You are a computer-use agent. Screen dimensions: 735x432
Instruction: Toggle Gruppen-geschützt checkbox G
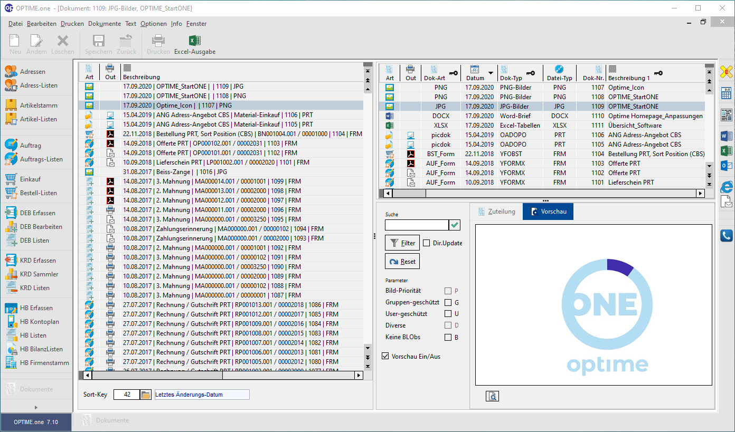(x=448, y=302)
